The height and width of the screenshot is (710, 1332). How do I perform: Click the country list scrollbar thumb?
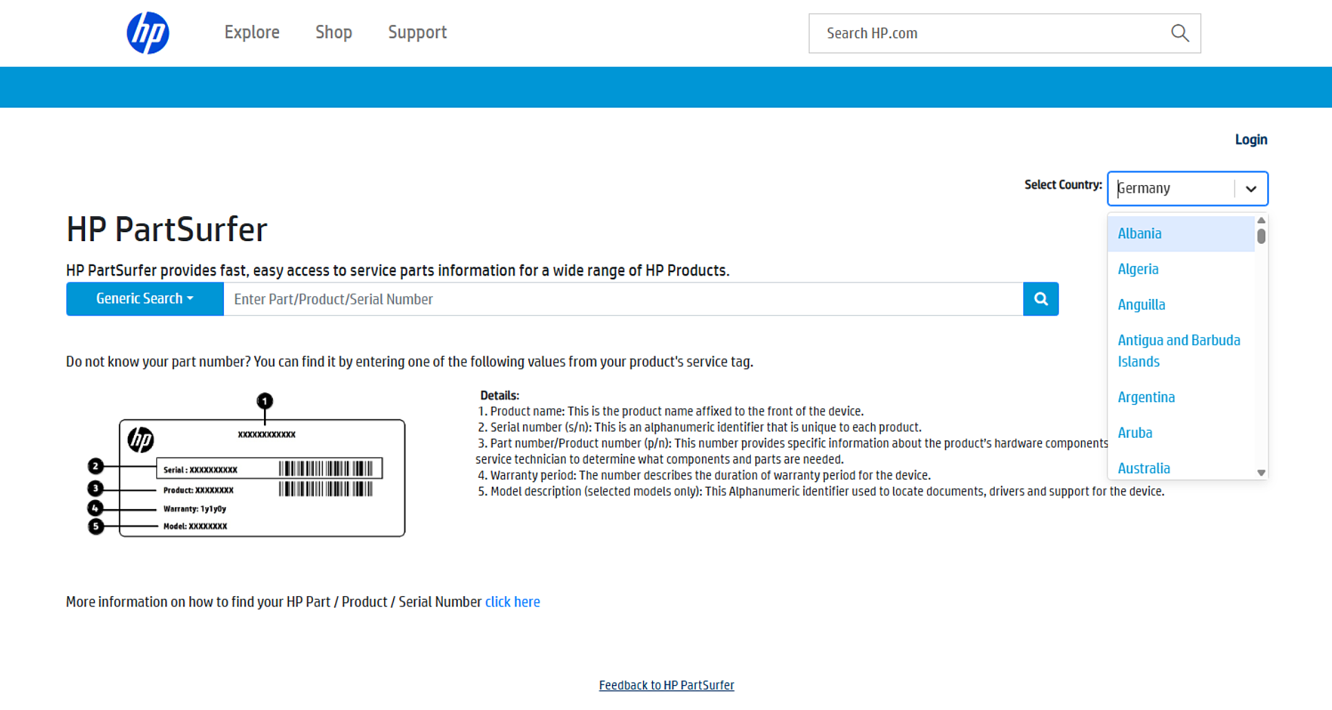point(1262,236)
